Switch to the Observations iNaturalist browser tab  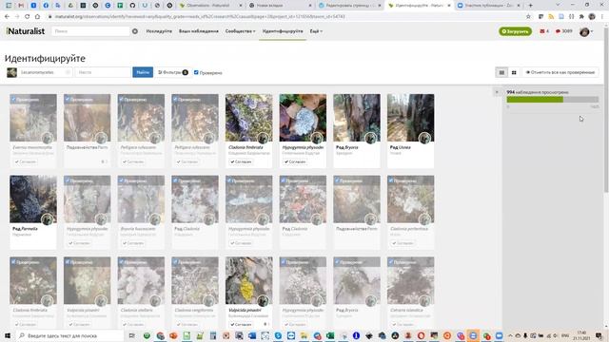point(210,6)
